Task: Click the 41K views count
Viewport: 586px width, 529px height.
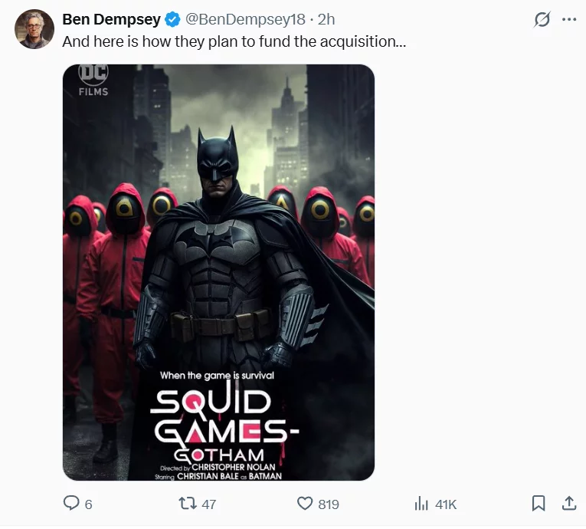Action: click(x=445, y=504)
